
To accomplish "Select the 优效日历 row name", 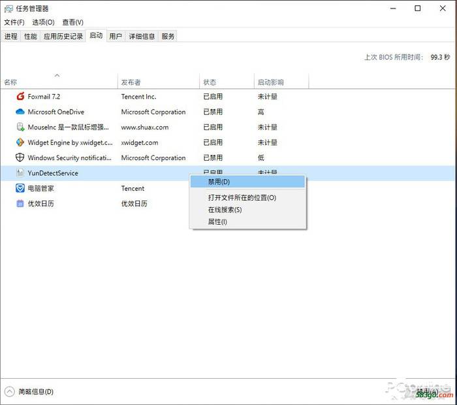I will tap(40, 204).
